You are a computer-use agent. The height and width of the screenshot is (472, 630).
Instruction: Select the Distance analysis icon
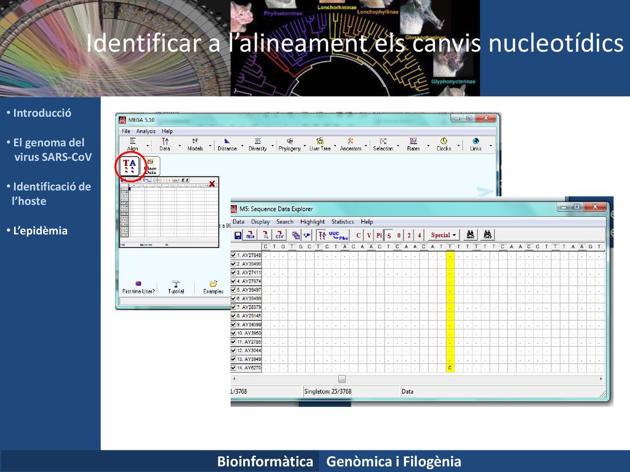[227, 144]
